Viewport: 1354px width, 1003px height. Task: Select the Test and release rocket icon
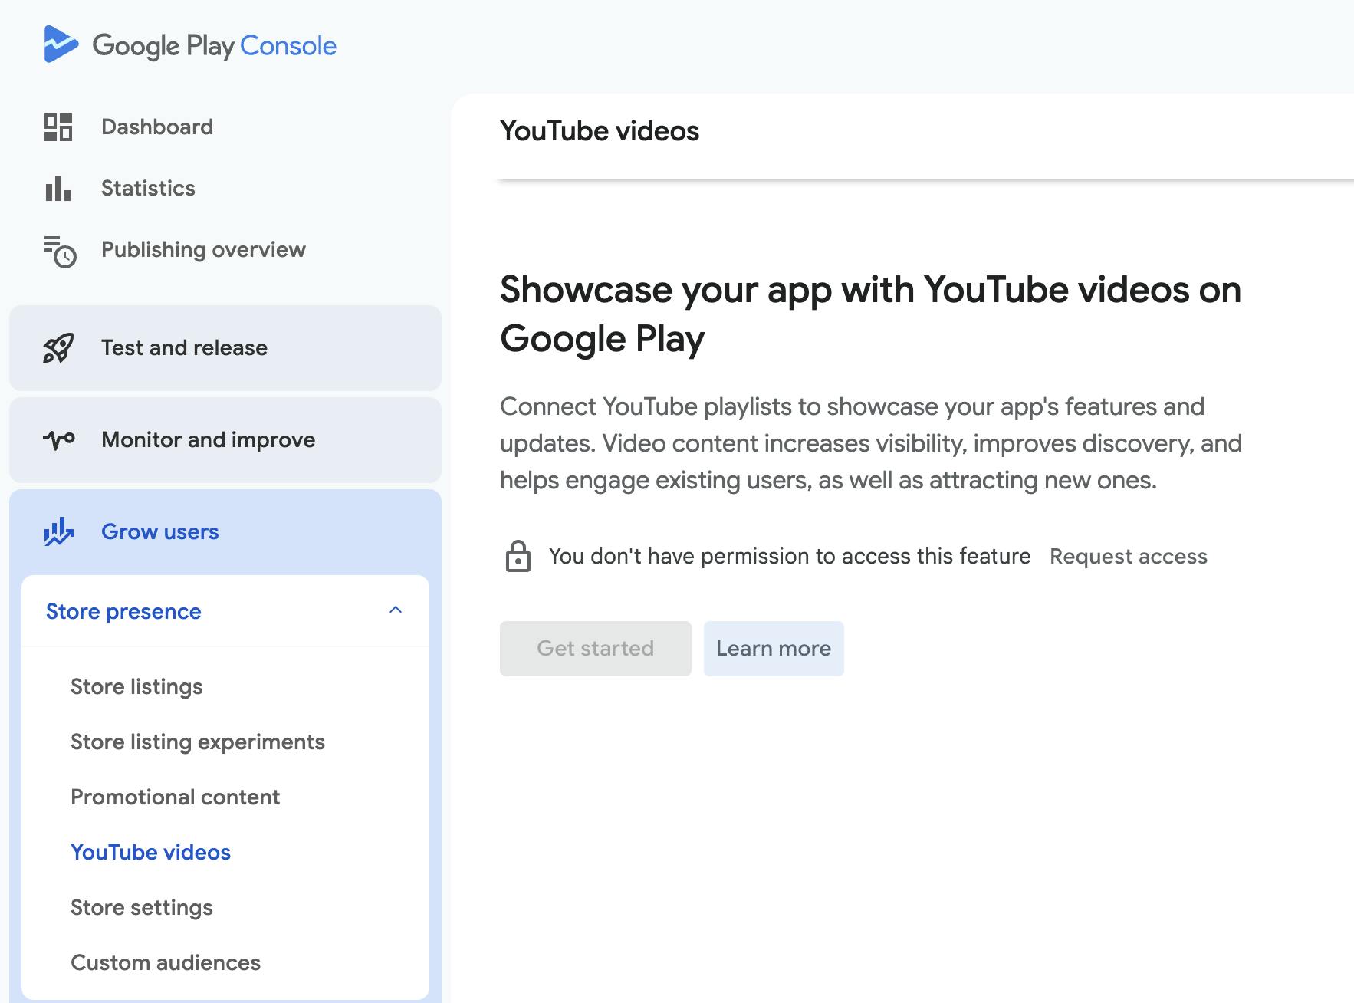[x=58, y=348]
